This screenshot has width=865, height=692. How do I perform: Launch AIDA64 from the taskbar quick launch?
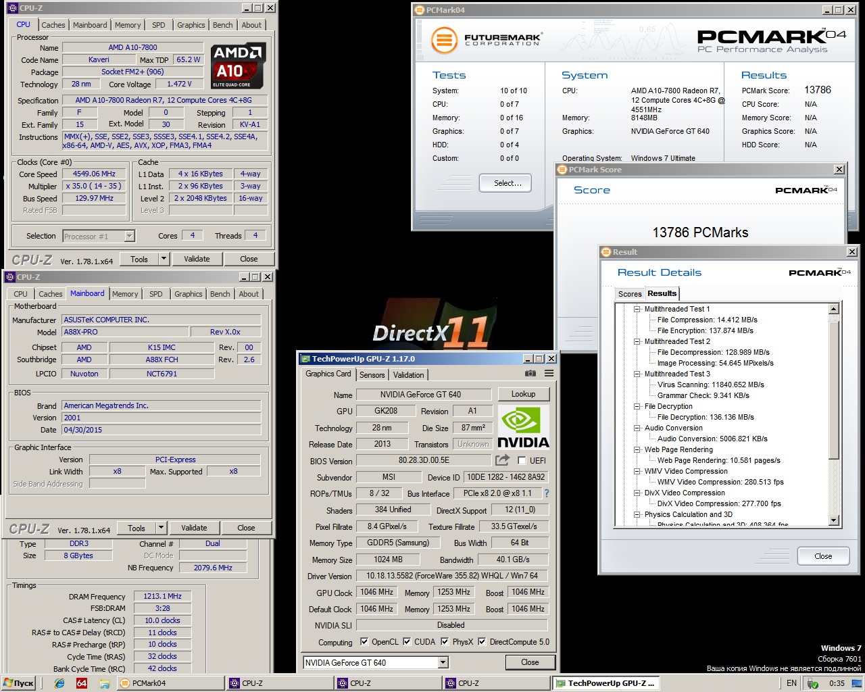point(82,683)
